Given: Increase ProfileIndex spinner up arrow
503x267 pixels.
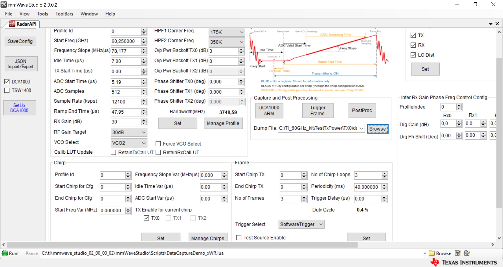Looking at the screenshot, I should [x=459, y=105].
